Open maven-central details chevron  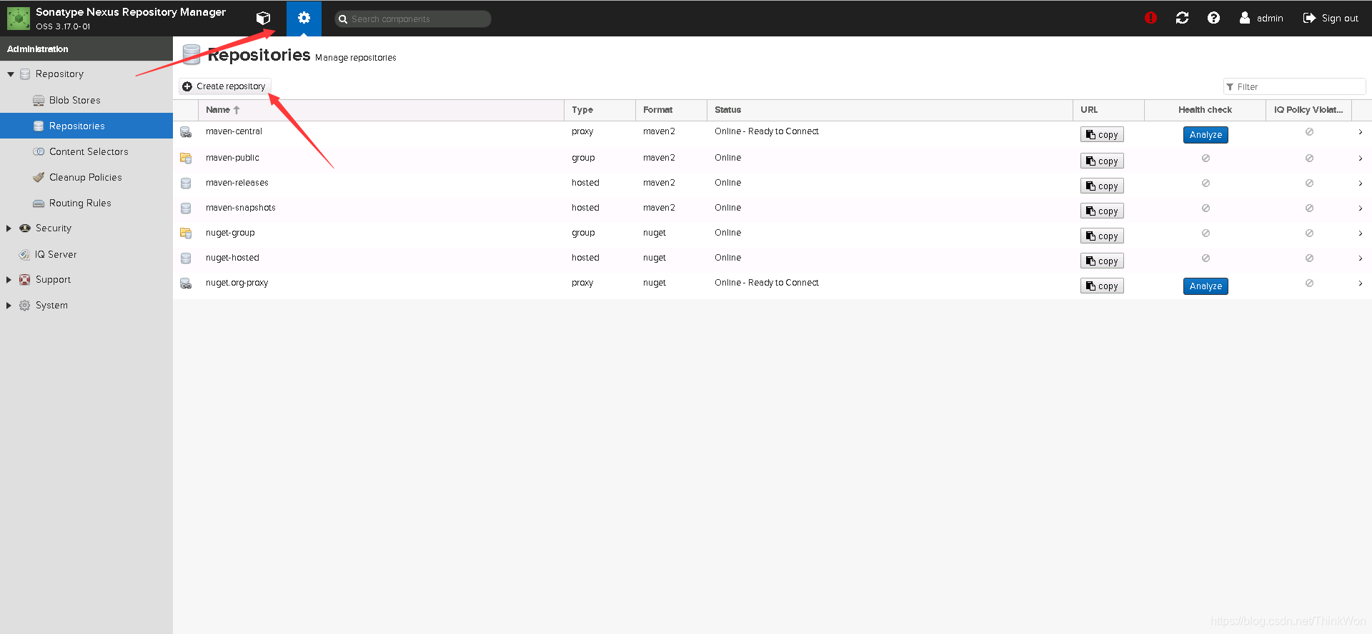[1360, 132]
